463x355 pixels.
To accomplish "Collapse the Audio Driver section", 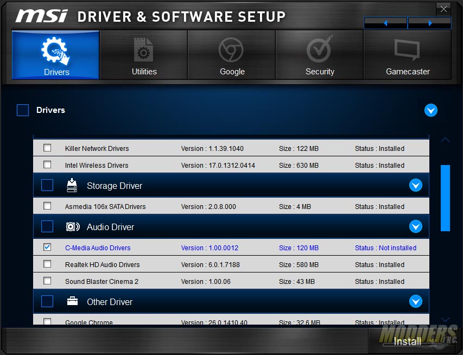I will (415, 226).
